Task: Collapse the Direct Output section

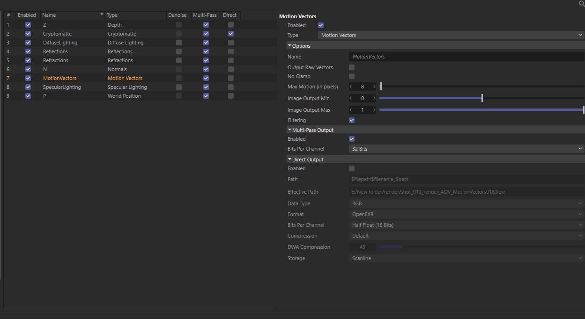Action: click(290, 159)
